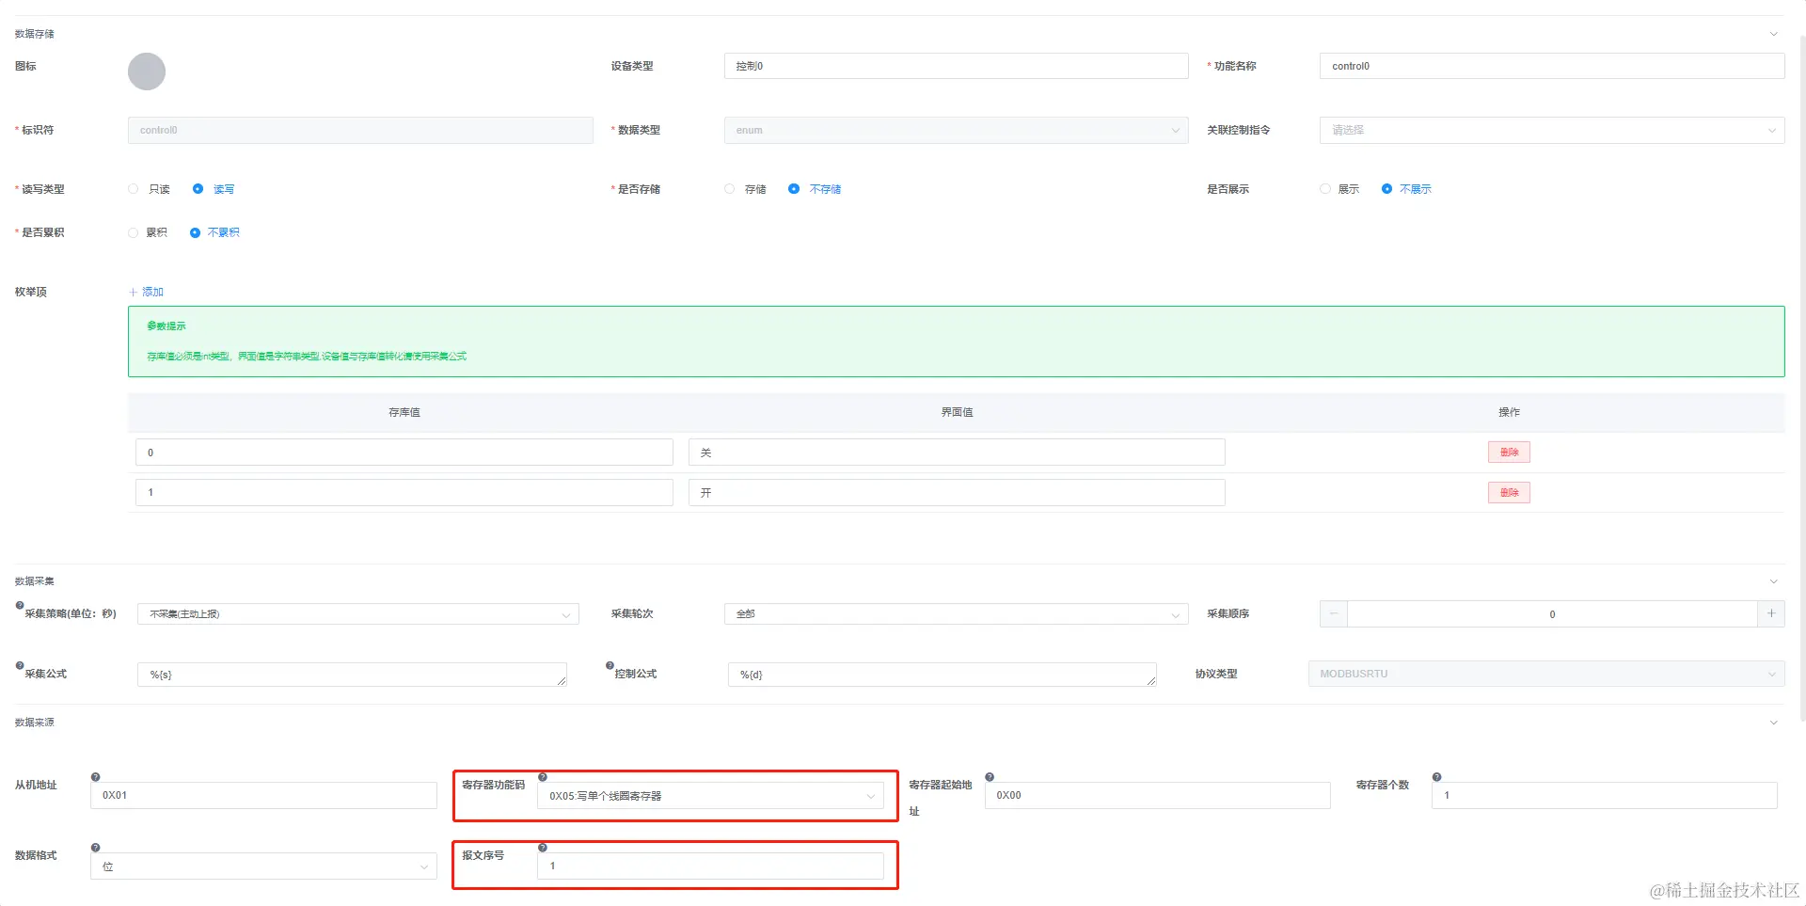Click help icon above 从机地址 field

[95, 777]
